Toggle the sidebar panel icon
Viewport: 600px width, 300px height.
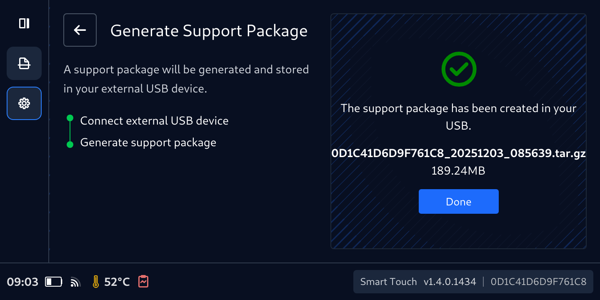point(24,23)
